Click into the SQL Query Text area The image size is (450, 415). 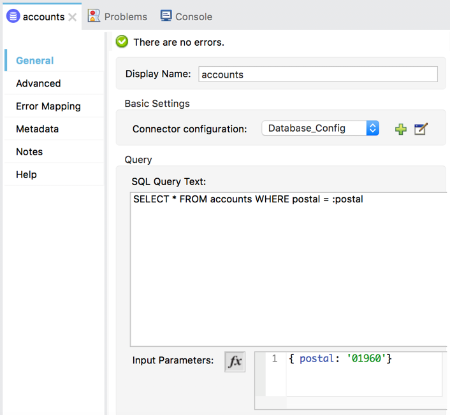[x=289, y=269]
